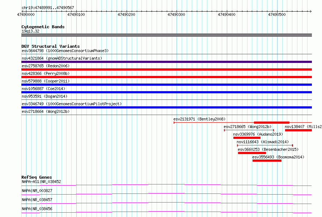Click the blue bar under nsv579888
This screenshot has height=217, width=322.
[x=166, y=85]
